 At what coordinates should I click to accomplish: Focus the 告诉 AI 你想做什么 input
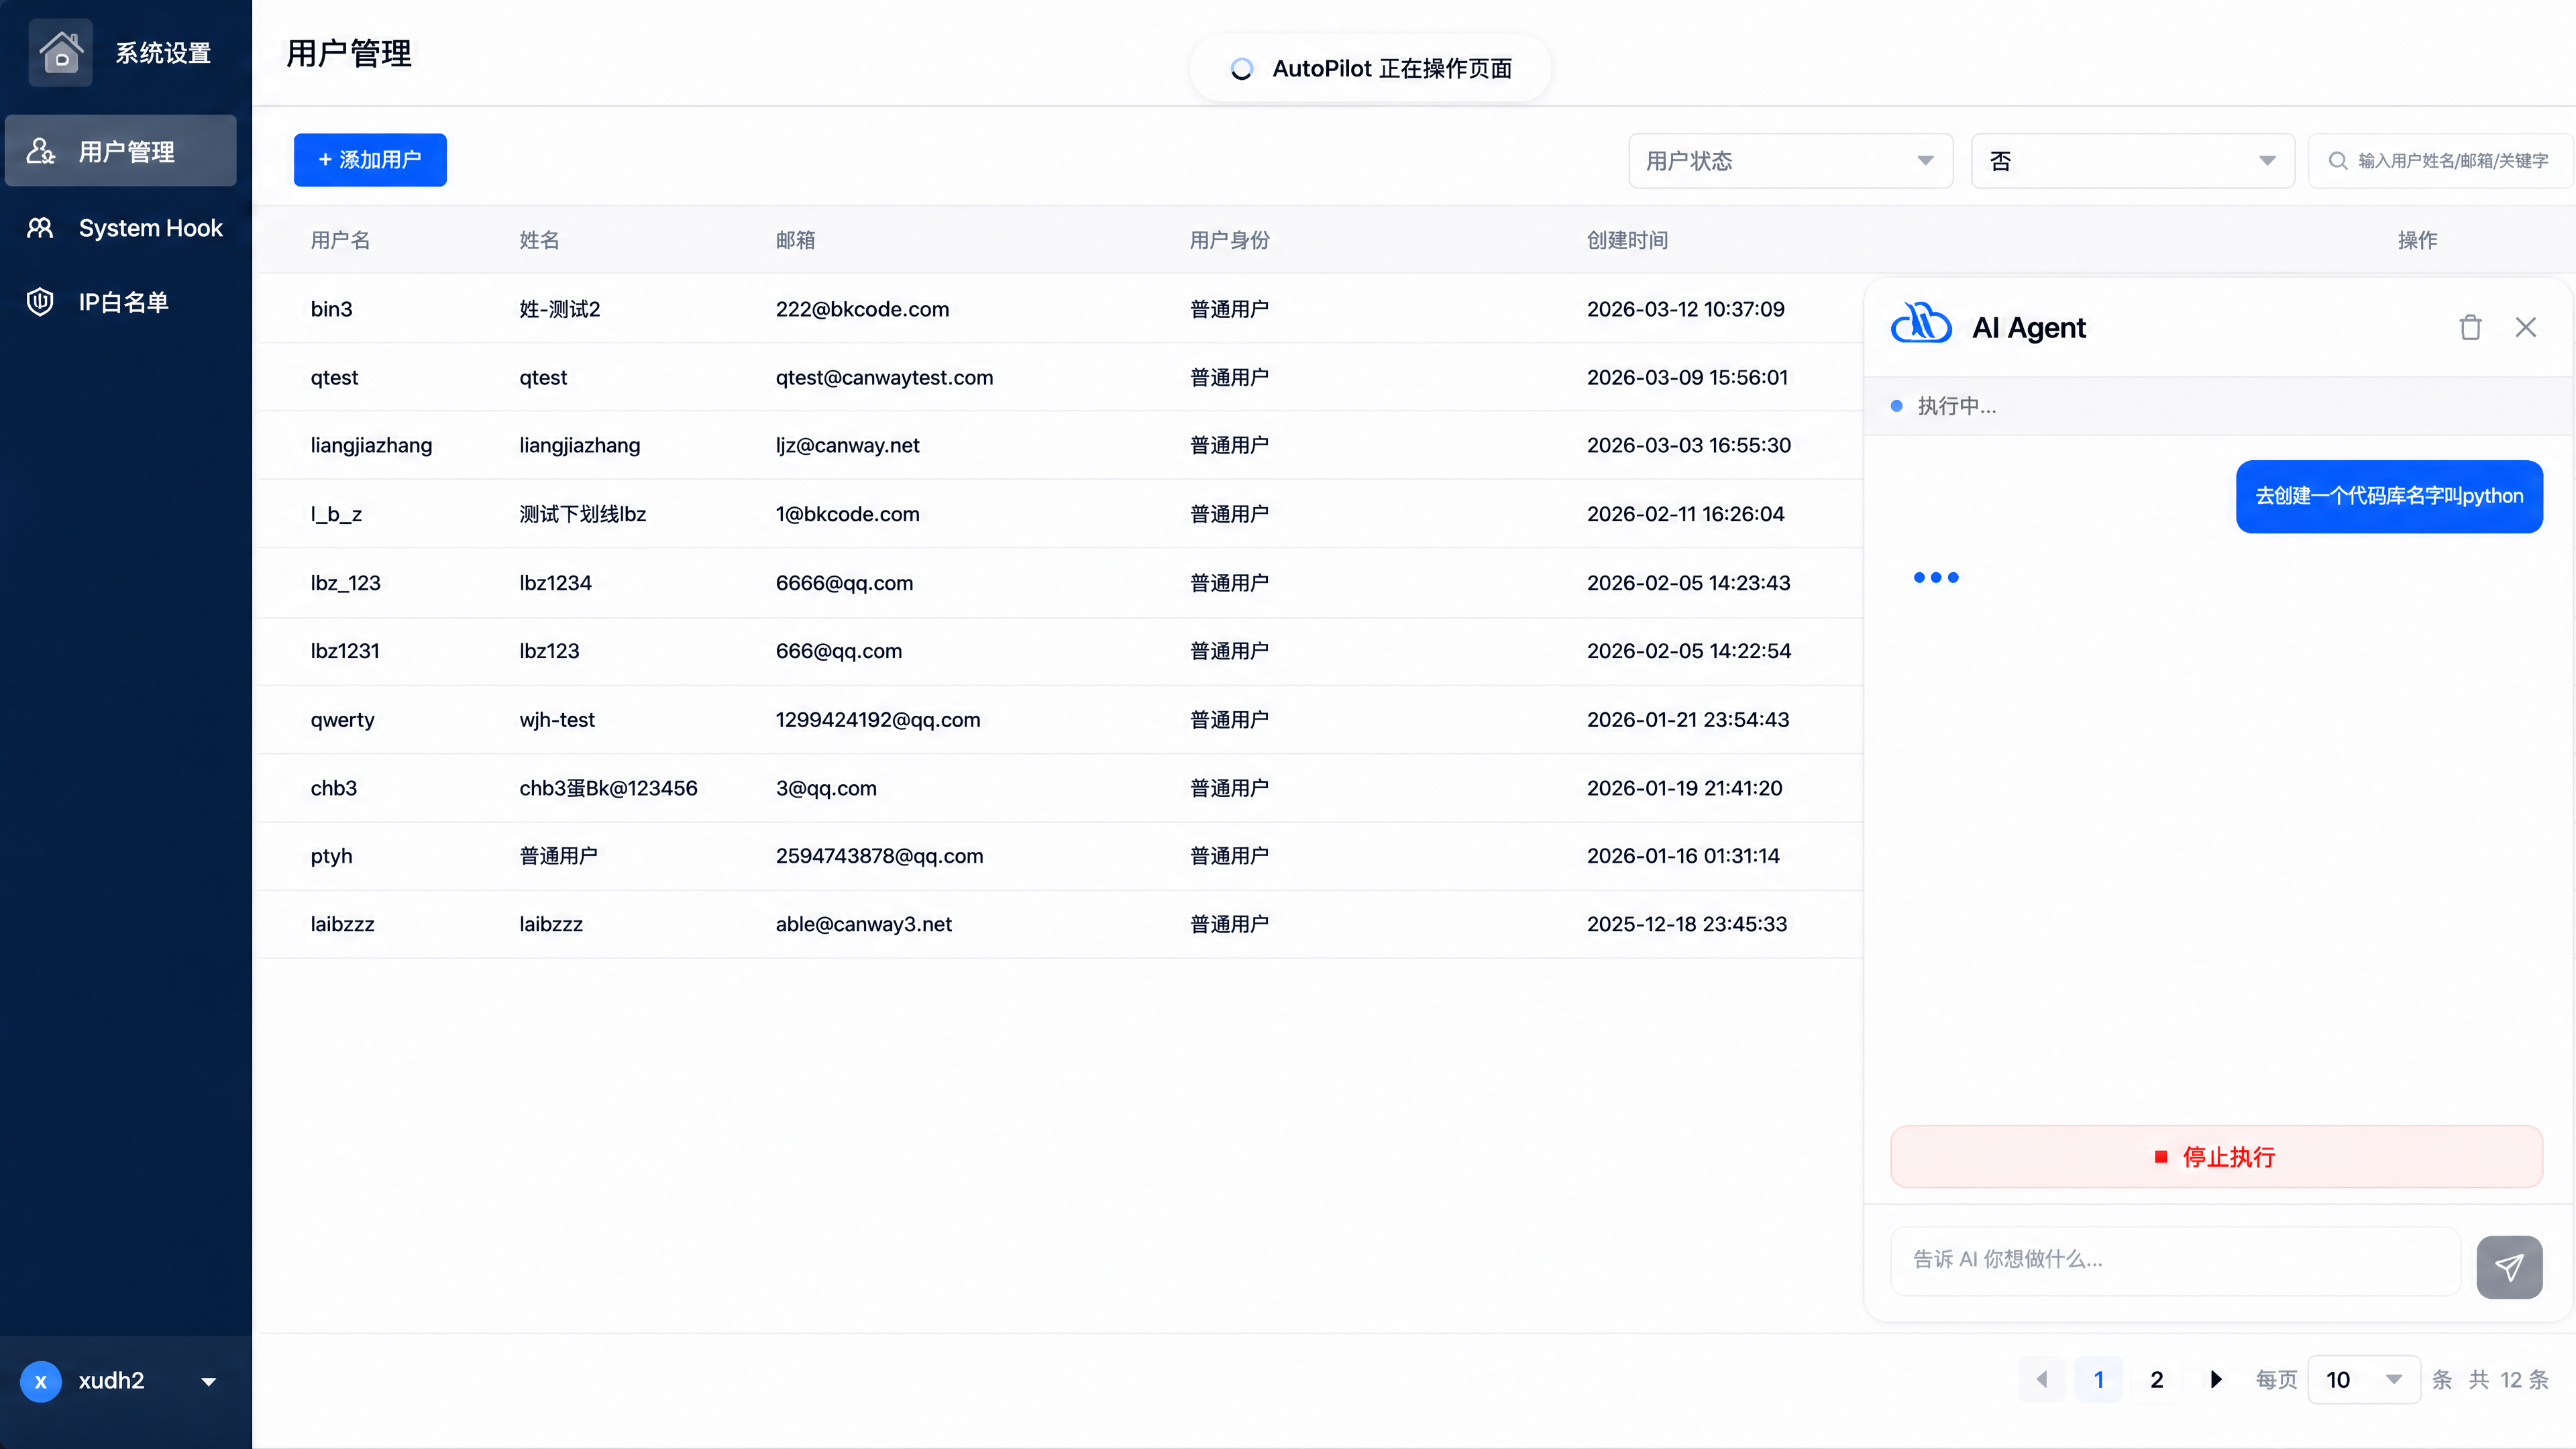[2175, 1261]
